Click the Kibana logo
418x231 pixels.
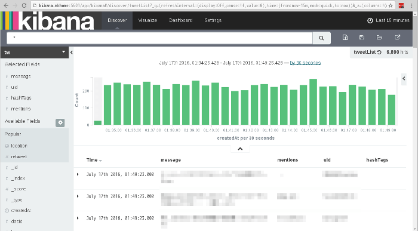[x=48, y=20]
